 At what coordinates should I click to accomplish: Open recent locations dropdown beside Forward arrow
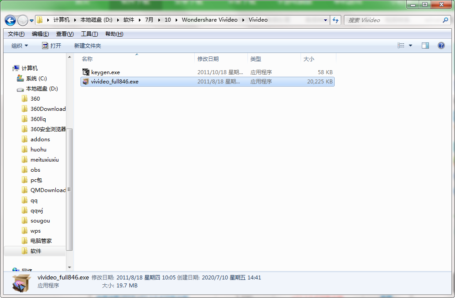point(31,21)
